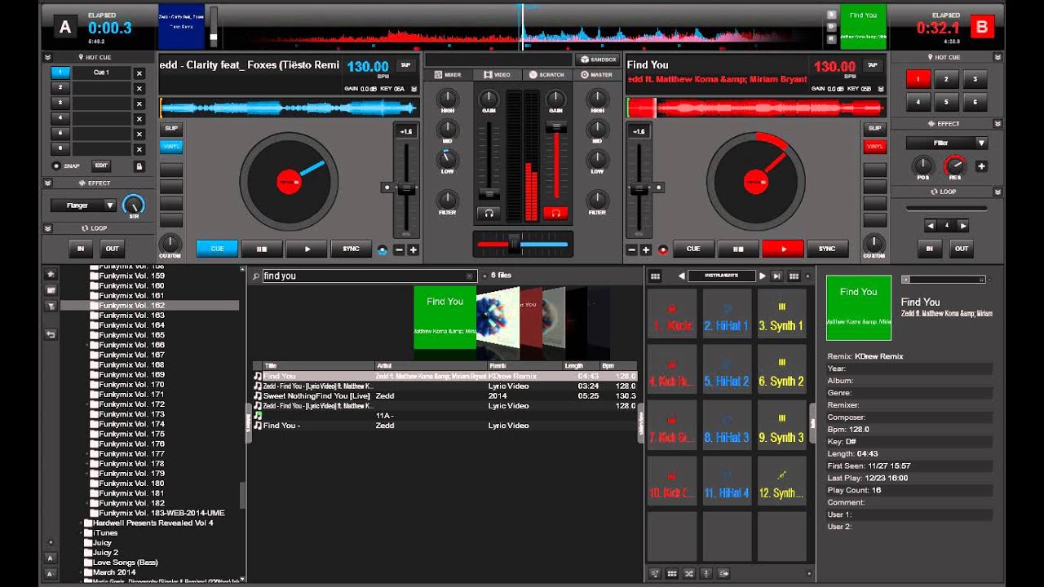Toggle SLIP mode on deck B

coord(875,129)
